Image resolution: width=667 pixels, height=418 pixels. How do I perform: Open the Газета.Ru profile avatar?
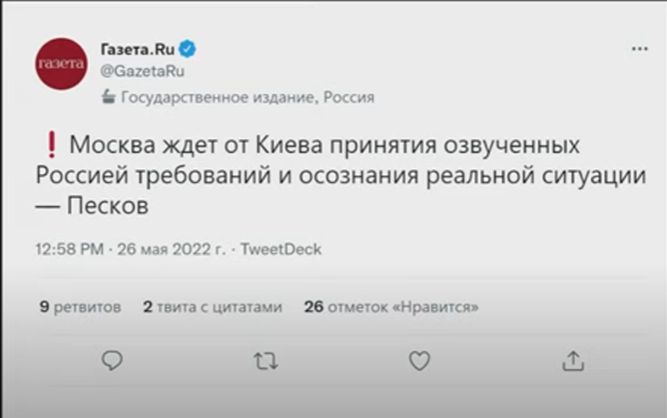pos(61,64)
